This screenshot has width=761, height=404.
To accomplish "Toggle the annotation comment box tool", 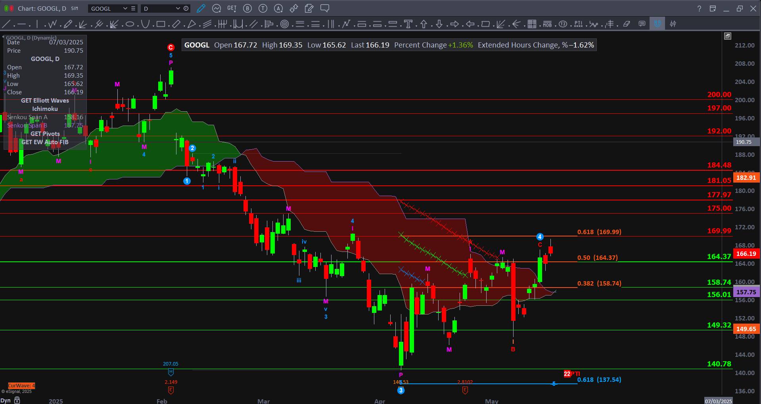I will [642, 24].
